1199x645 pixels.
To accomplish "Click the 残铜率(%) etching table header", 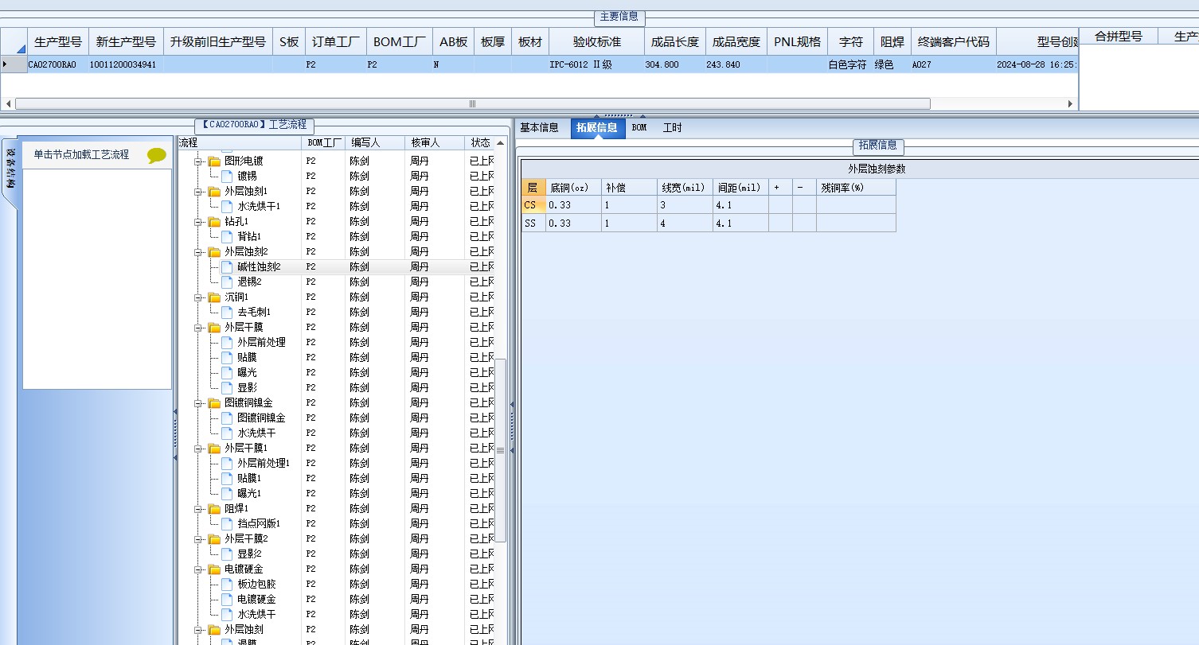I will (x=856, y=188).
